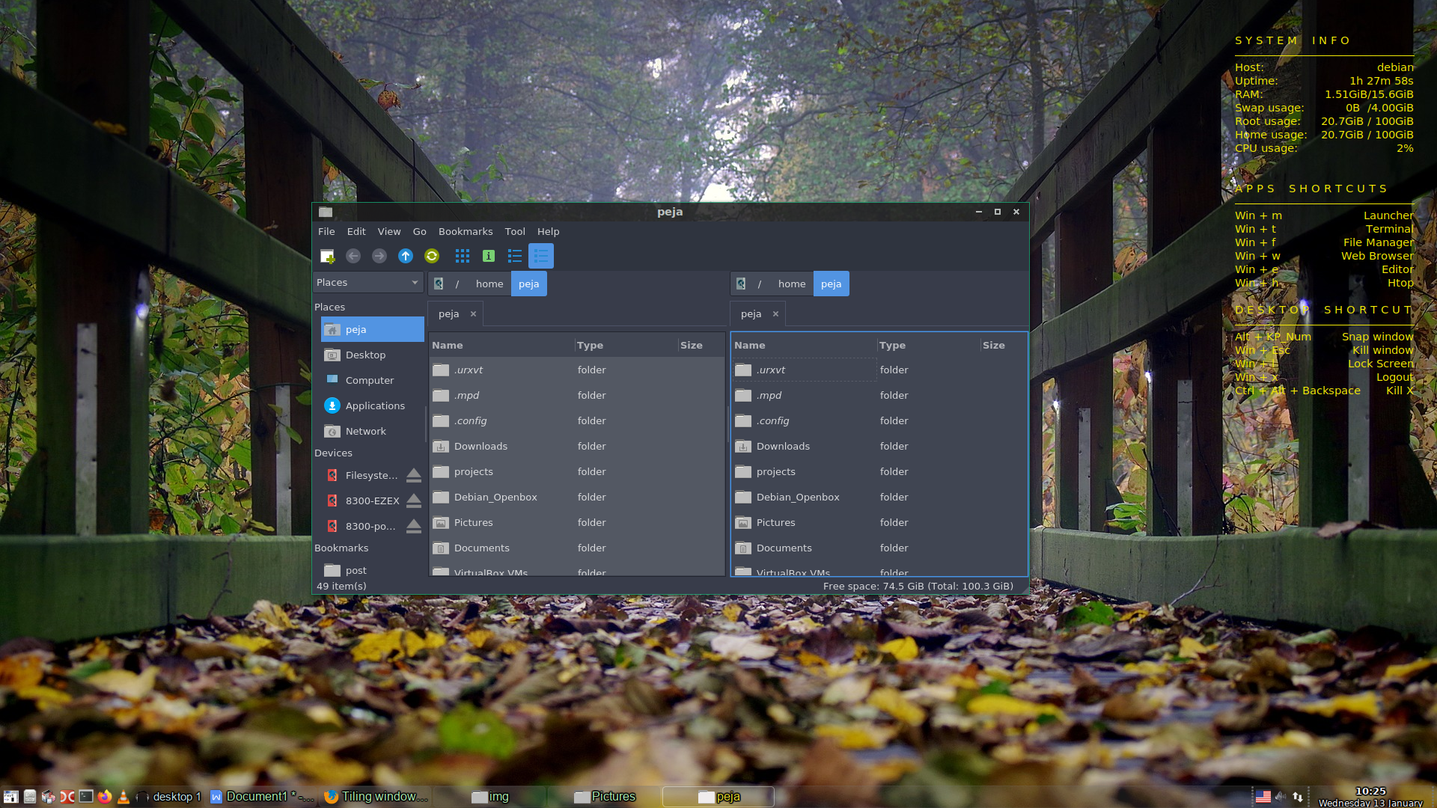The height and width of the screenshot is (808, 1437).
Task: Select Downloads folder in left pane
Action: coord(576,446)
